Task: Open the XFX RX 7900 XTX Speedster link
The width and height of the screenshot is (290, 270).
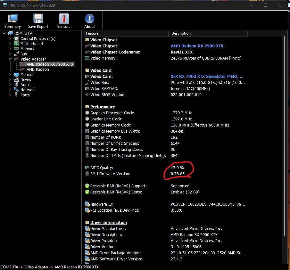Action: click(x=207, y=76)
